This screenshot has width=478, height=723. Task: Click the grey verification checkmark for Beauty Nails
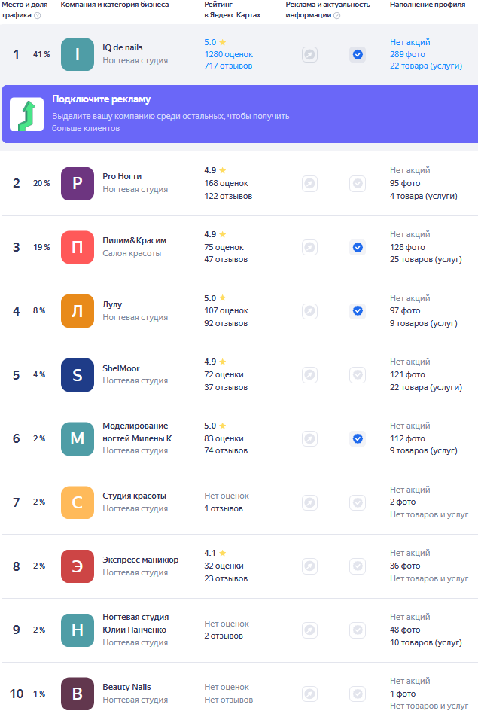[358, 694]
